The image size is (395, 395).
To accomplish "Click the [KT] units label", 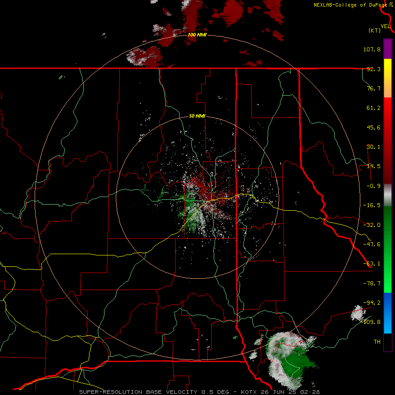I will [x=375, y=30].
